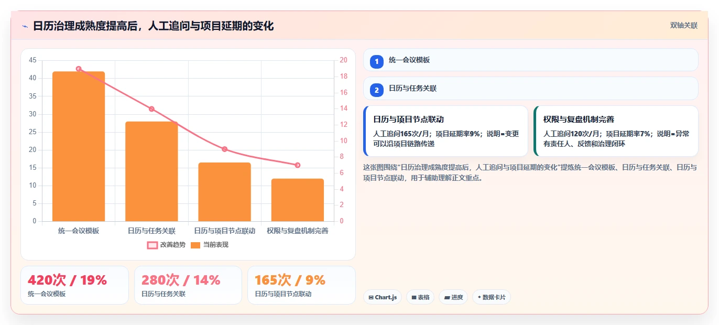Click the summary paragraph starting 这张图围绕
The height and width of the screenshot is (325, 719).
(x=530, y=172)
